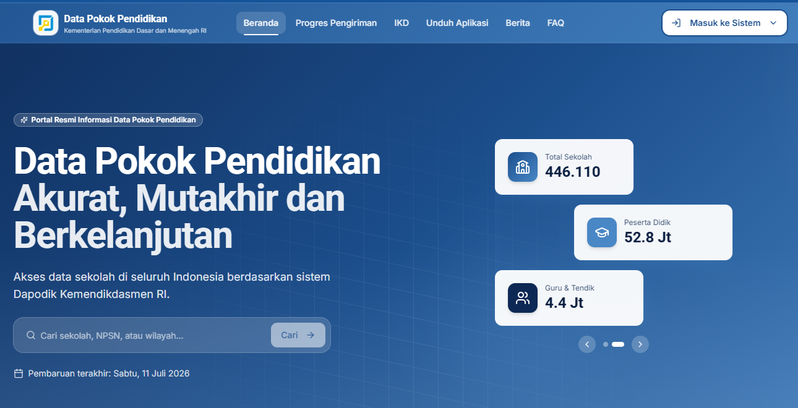The width and height of the screenshot is (798, 408).
Task: Go to next stats slide
Action: coord(640,344)
